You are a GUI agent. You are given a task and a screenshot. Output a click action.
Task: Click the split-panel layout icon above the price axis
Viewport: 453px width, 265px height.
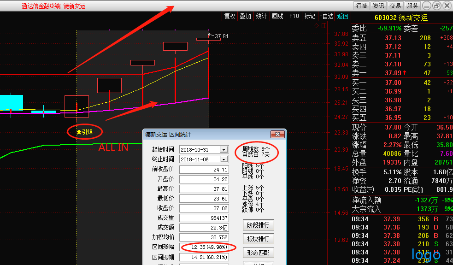(324, 26)
